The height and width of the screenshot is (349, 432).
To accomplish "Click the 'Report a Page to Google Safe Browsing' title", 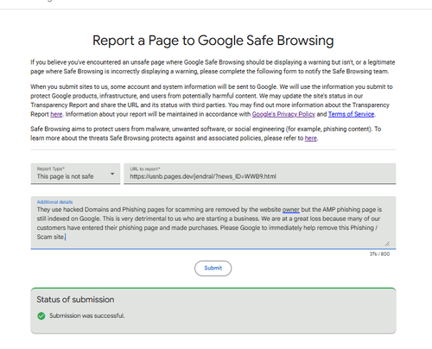I will 213,41.
